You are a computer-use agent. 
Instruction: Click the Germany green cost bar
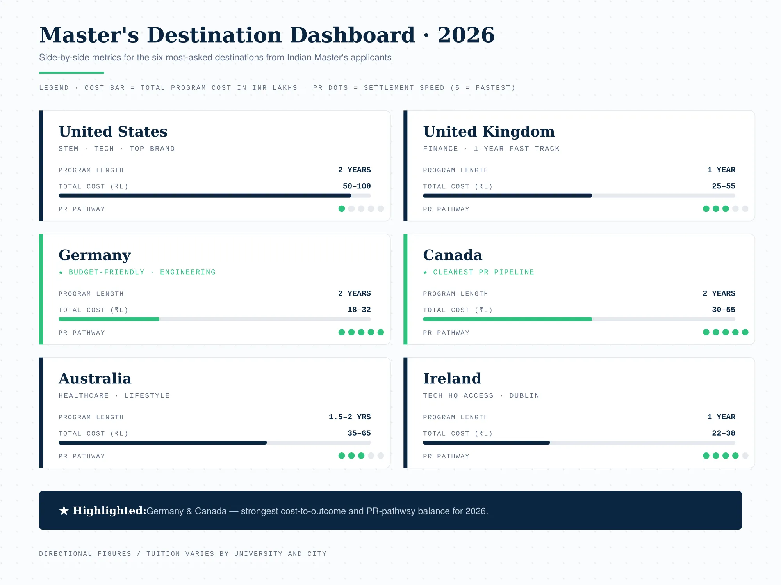point(109,319)
